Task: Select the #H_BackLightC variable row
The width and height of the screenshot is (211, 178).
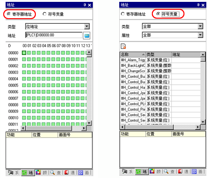Action: point(161,65)
